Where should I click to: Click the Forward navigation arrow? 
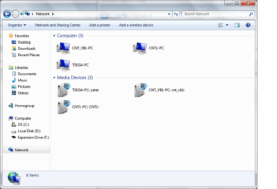[x=16, y=14]
